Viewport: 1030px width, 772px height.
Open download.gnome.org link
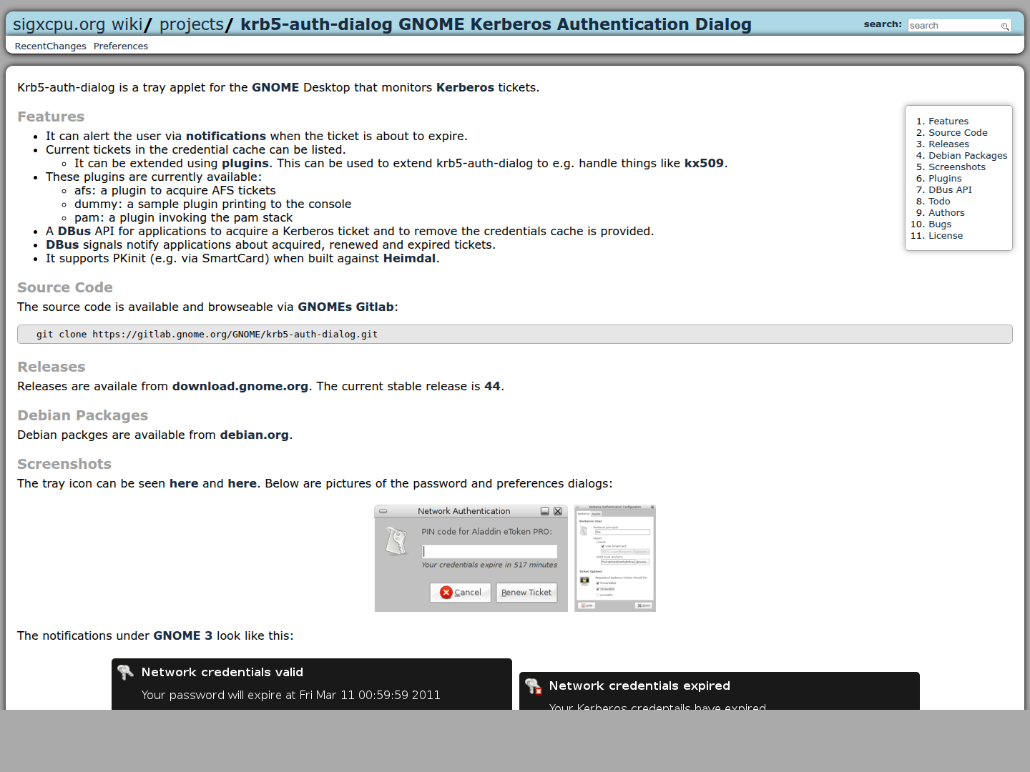pyautogui.click(x=240, y=386)
